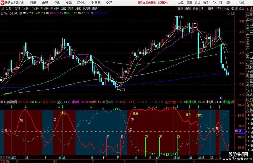Expand the dropdown arrow beside 上海石化(日线)
This screenshot has width=253, height=163.
tap(21, 13)
